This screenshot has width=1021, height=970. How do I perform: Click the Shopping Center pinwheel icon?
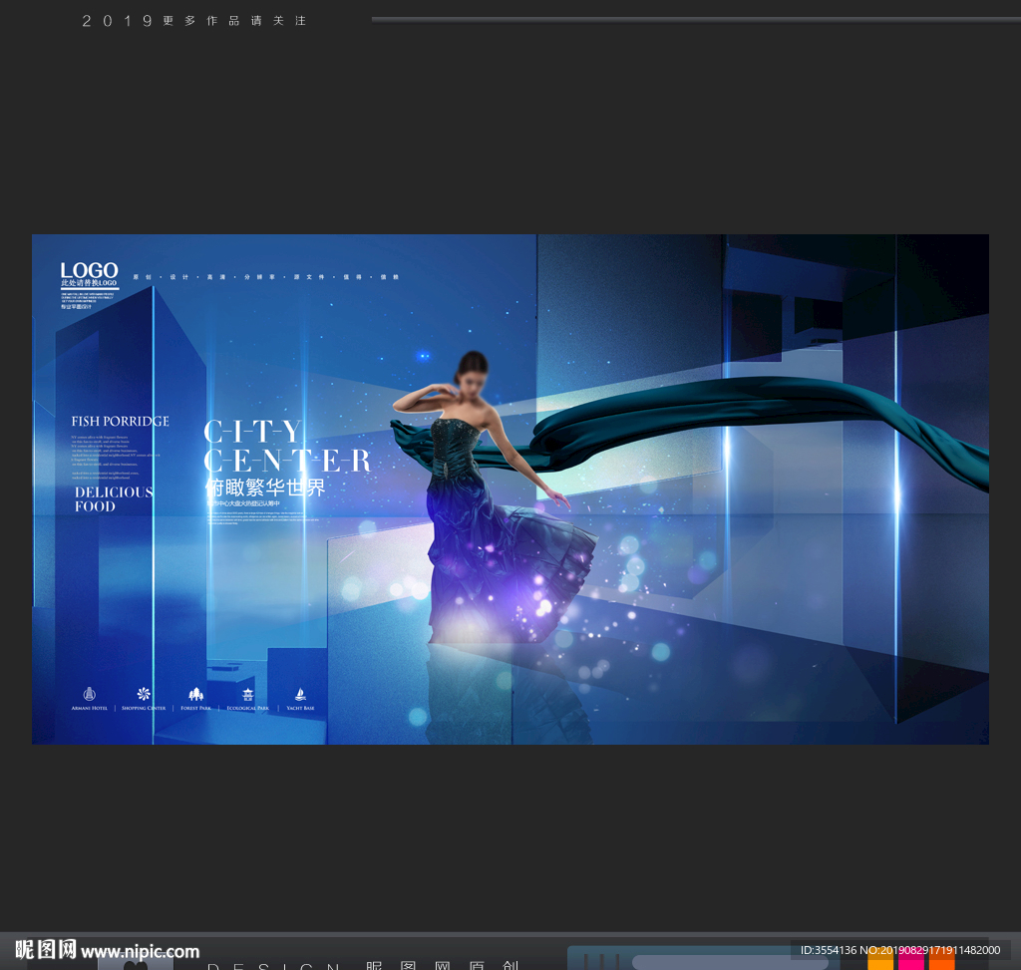point(144,693)
